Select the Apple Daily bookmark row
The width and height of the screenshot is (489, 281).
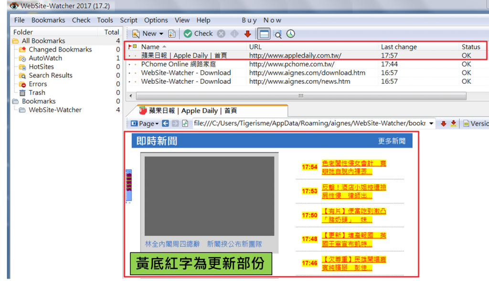click(x=306, y=55)
